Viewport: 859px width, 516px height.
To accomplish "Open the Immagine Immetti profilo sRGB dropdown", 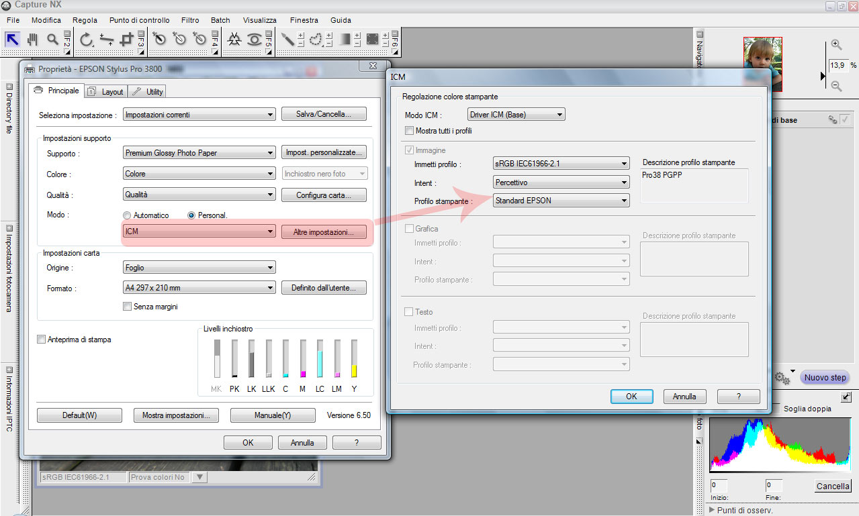I will pos(561,163).
